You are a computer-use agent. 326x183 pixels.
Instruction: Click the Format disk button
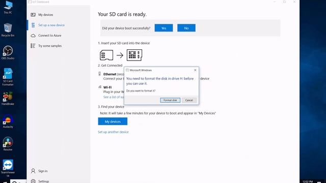(x=170, y=100)
